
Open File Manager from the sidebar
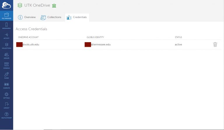6,16
